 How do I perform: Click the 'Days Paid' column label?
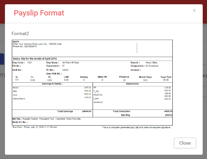pyautogui.click(x=166, y=77)
